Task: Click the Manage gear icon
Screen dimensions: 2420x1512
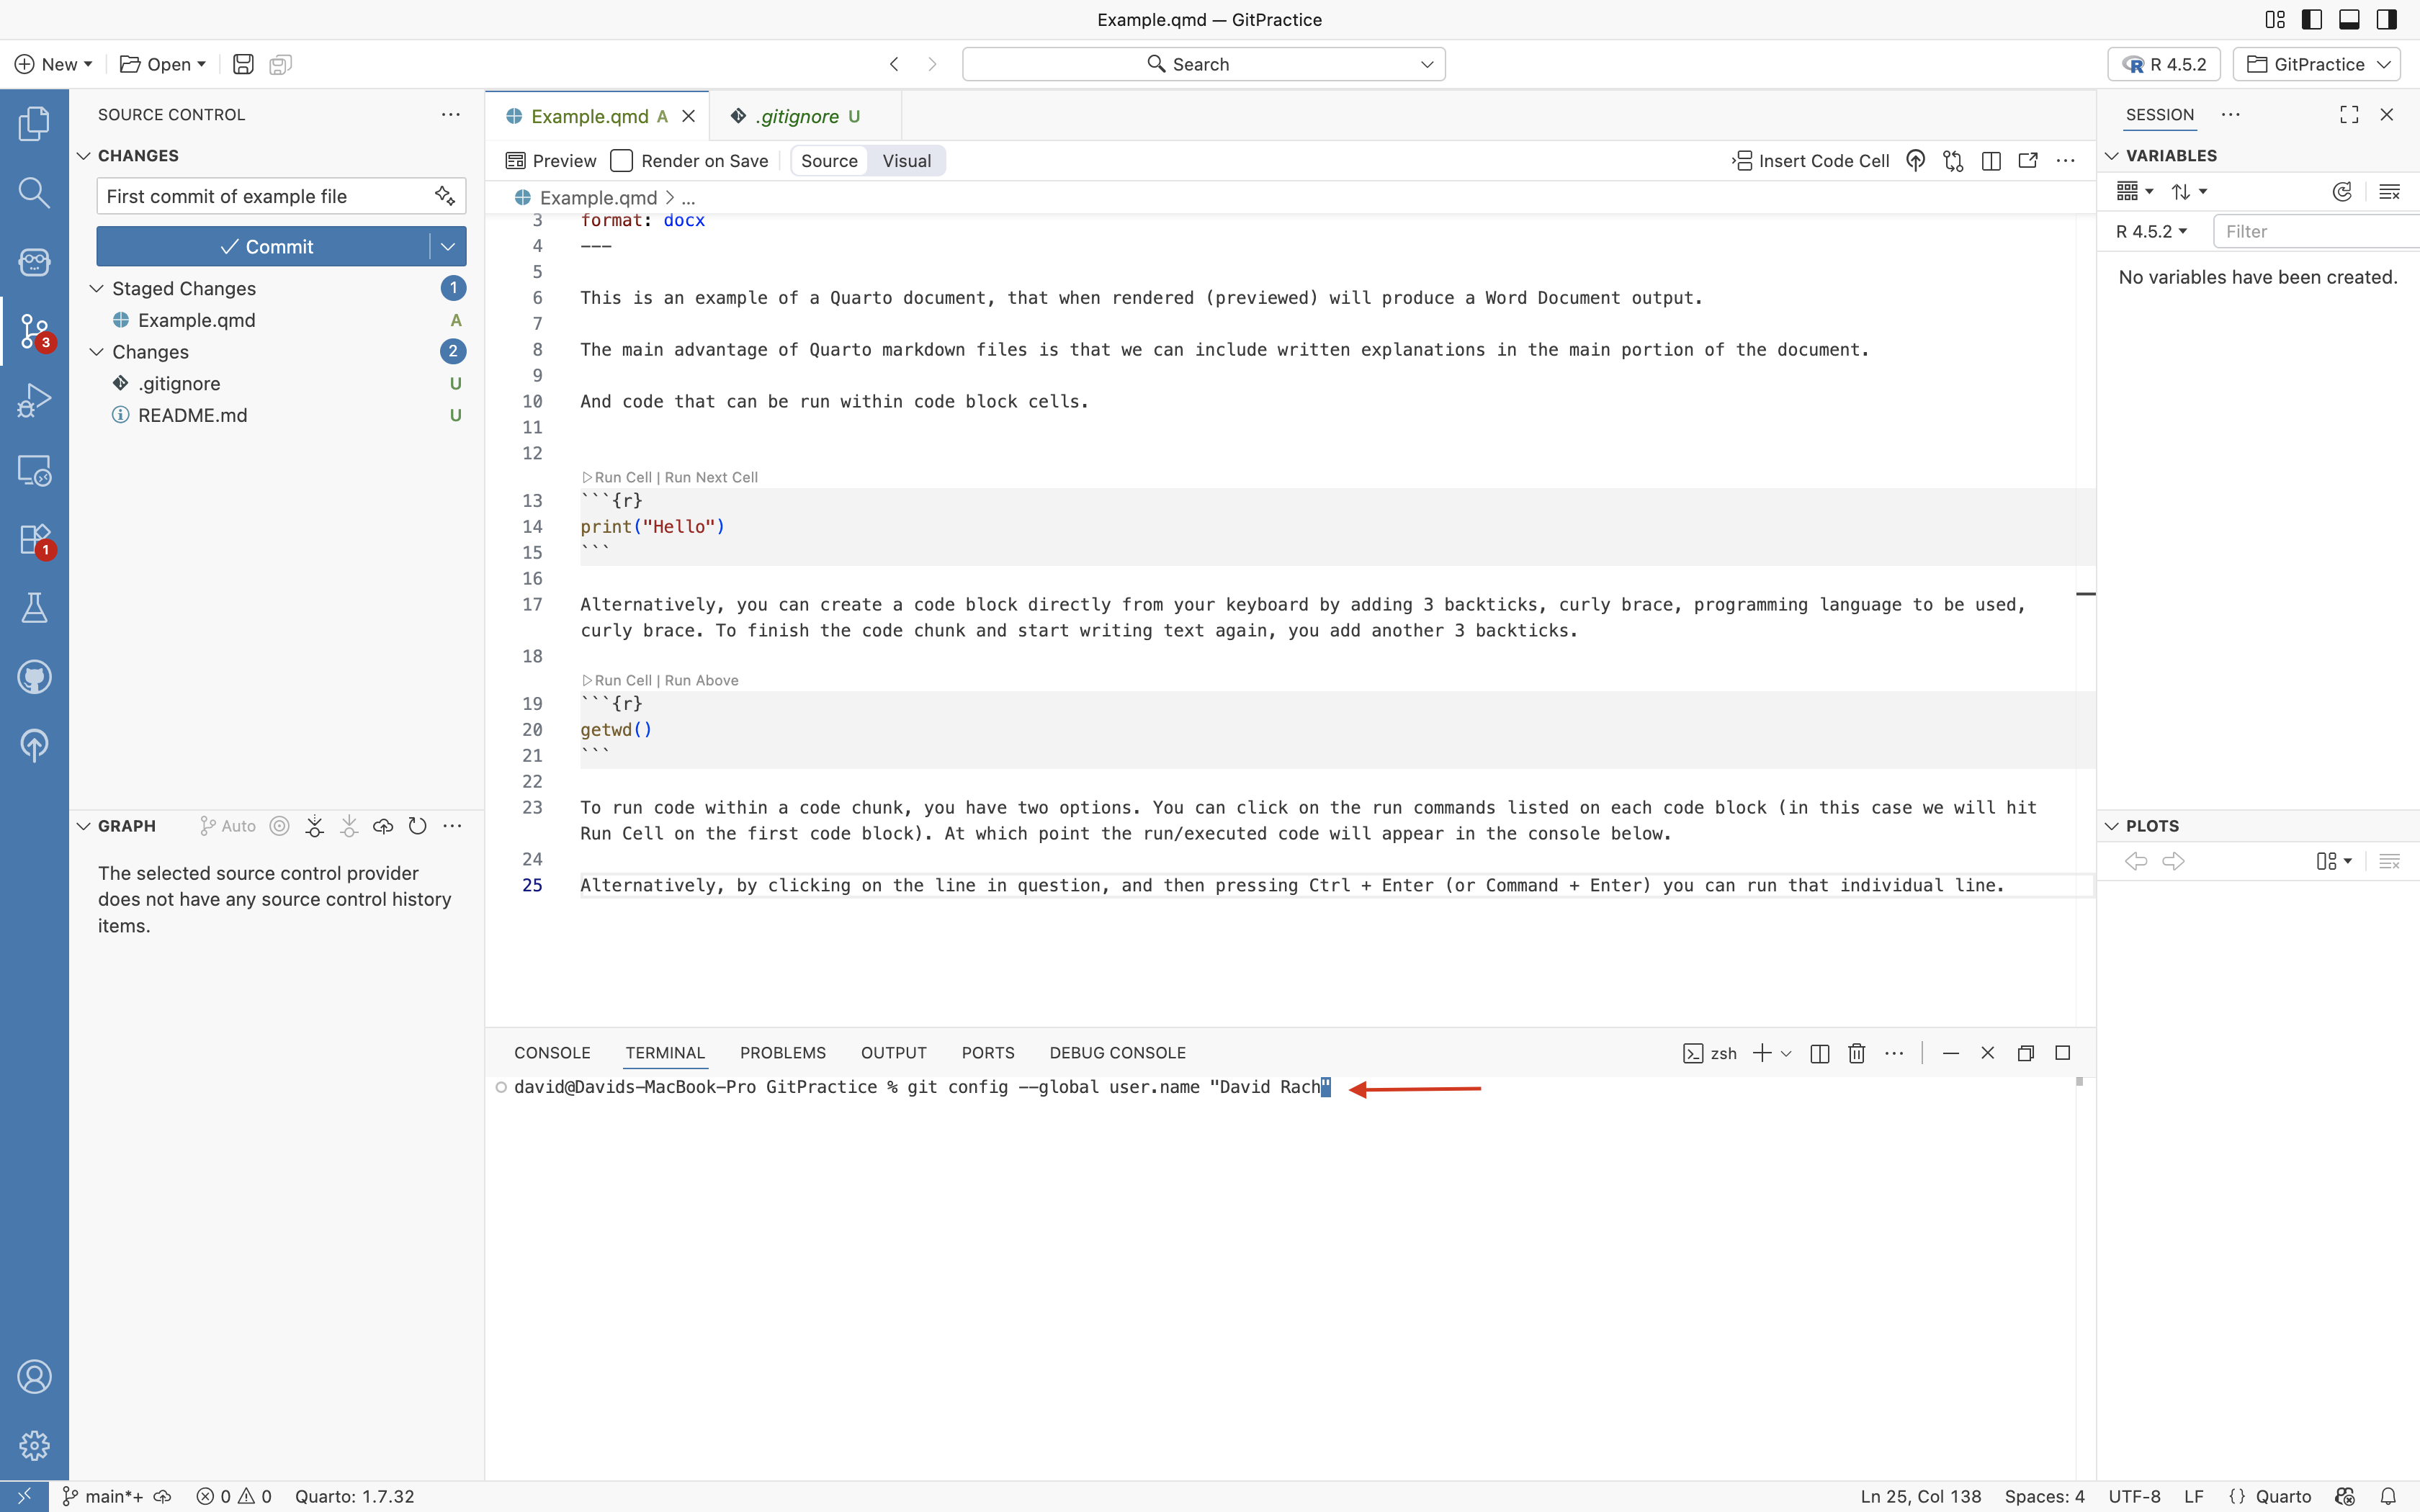Action: coord(34,1445)
